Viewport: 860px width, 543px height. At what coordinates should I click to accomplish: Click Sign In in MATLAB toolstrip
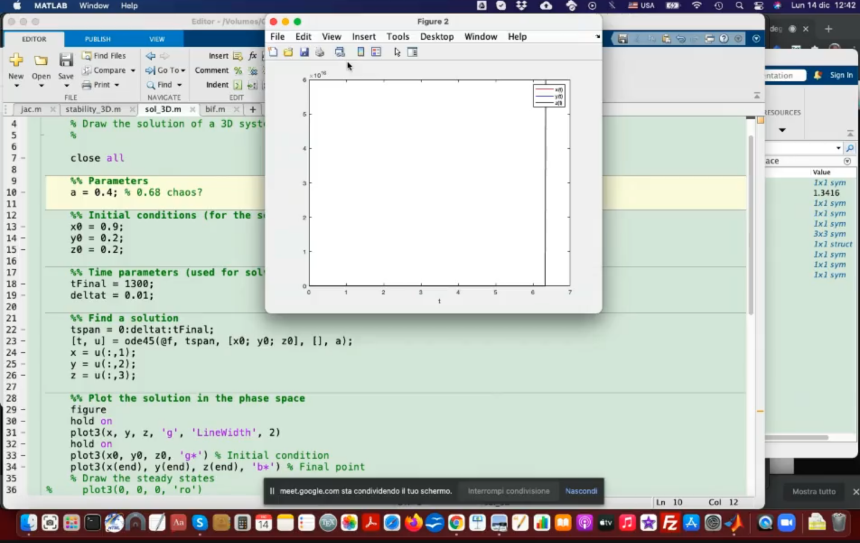point(841,75)
